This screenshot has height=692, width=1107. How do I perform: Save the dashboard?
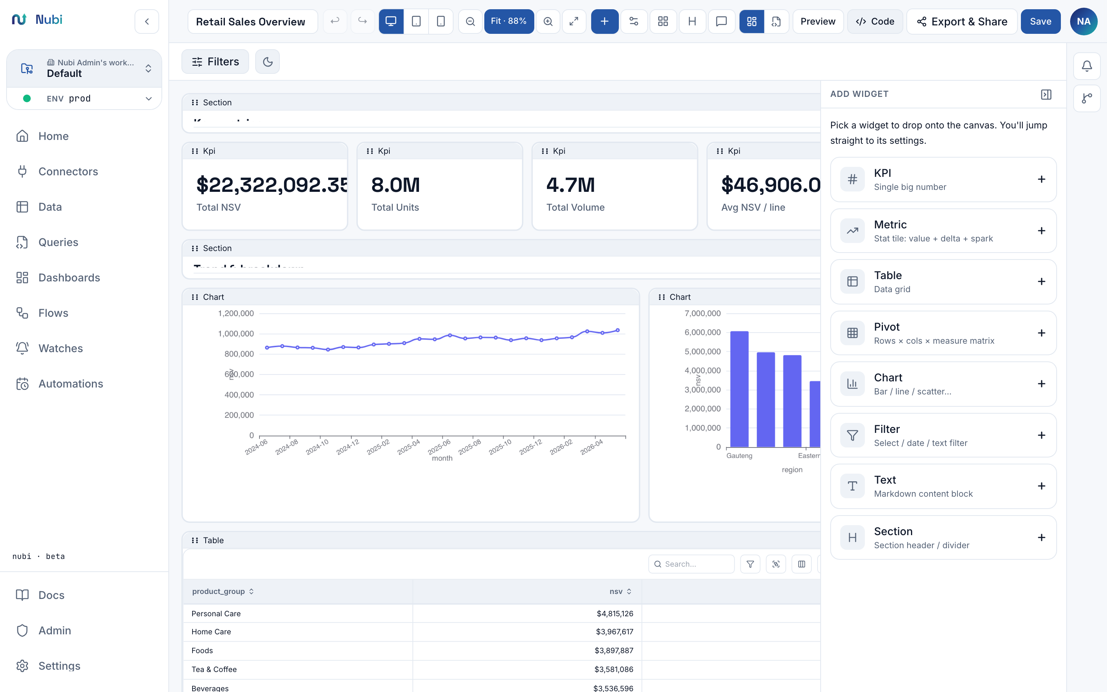[x=1041, y=22]
